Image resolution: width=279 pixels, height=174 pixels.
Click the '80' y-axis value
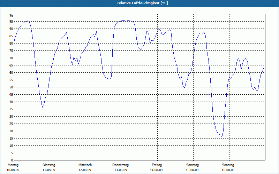pyautogui.click(x=11, y=43)
